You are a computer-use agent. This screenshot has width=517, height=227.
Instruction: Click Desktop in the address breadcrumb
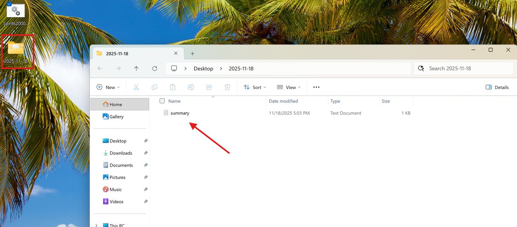tap(203, 68)
